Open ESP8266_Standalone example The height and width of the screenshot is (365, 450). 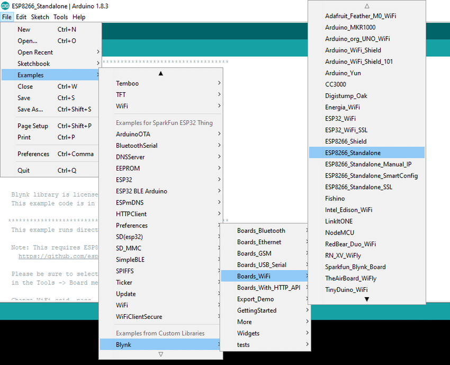367,153
